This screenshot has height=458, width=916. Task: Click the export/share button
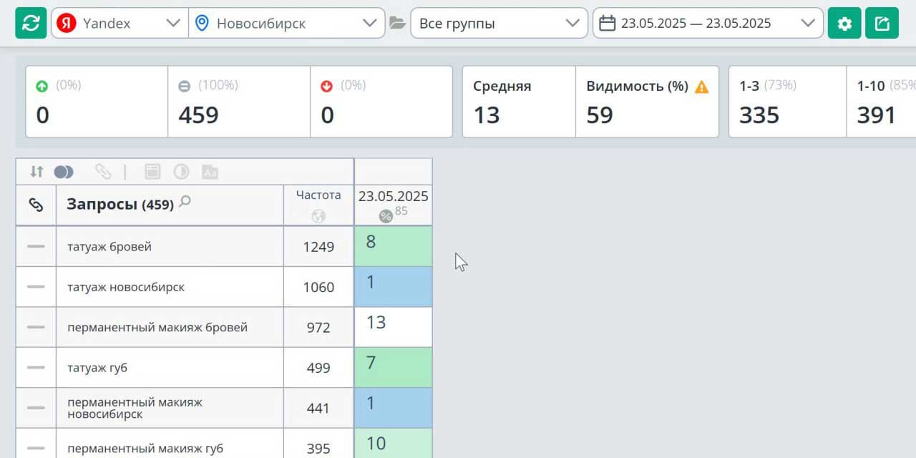[882, 23]
